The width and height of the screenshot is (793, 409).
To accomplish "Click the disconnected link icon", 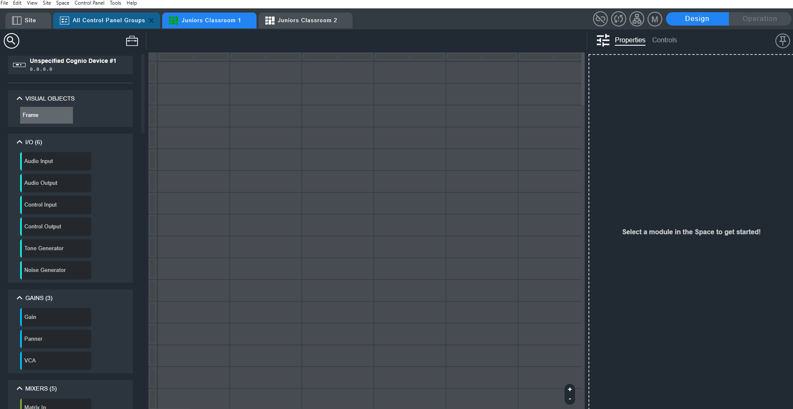I will [x=600, y=19].
